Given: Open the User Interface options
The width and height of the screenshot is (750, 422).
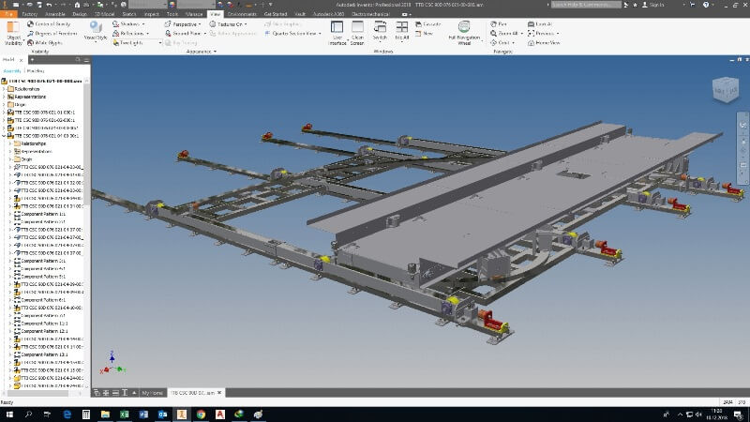Looking at the screenshot, I should pyautogui.click(x=337, y=33).
